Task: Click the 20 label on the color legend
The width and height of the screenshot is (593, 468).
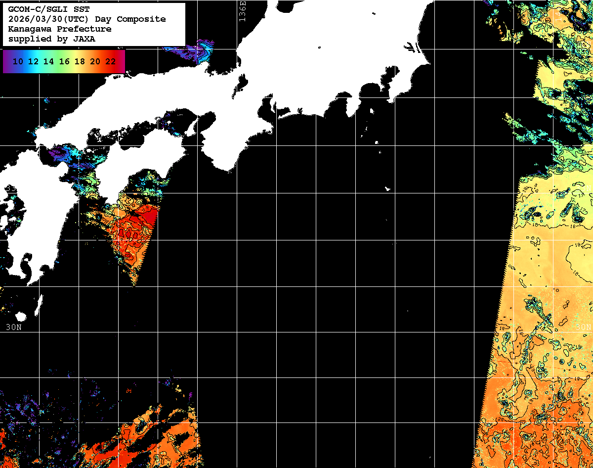Action: (x=95, y=62)
